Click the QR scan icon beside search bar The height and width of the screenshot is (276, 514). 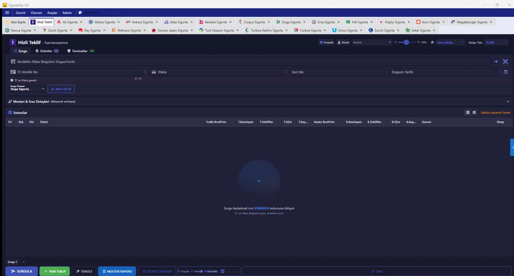505,62
